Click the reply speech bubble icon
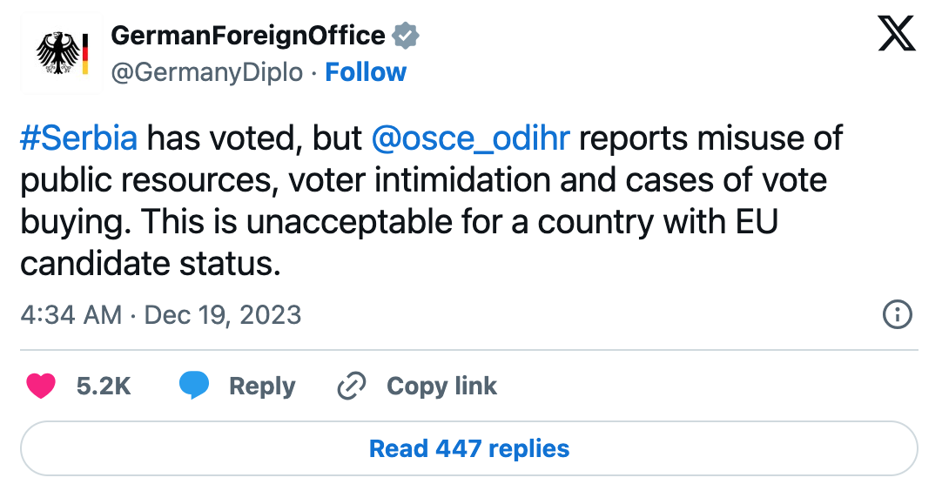This screenshot has width=942, height=491. point(193,386)
